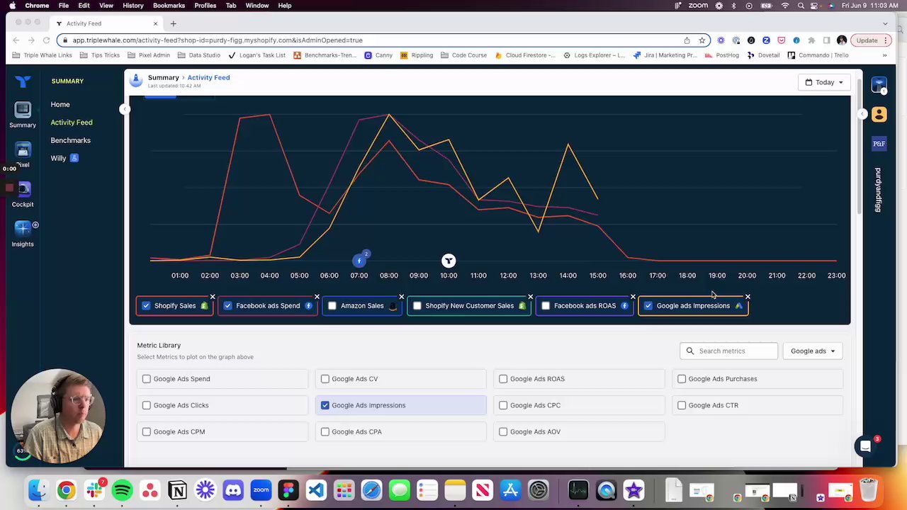Open Willy in Summary menu

58,158
